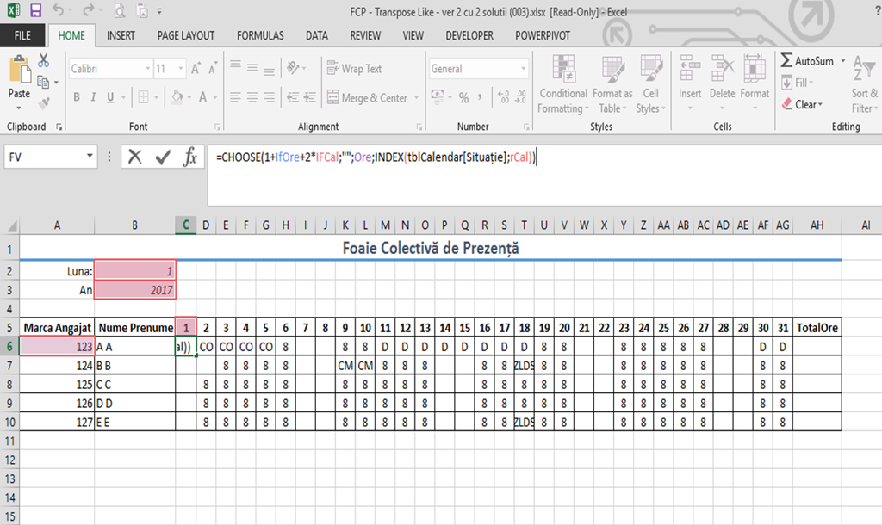
Task: Click the Percent Style icon
Action: 464,97
